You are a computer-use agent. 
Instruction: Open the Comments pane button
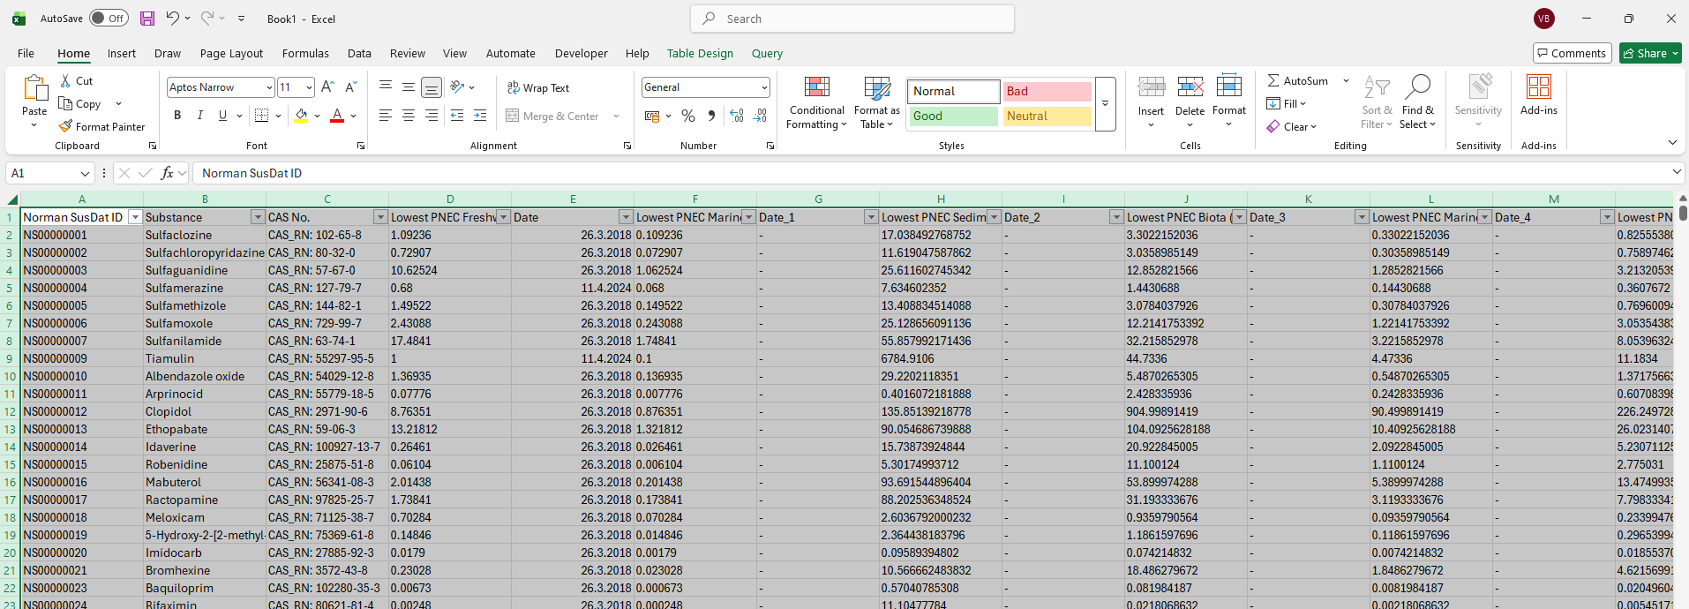pyautogui.click(x=1572, y=53)
